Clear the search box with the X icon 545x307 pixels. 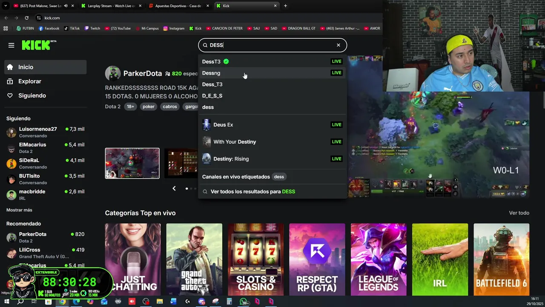tap(338, 45)
